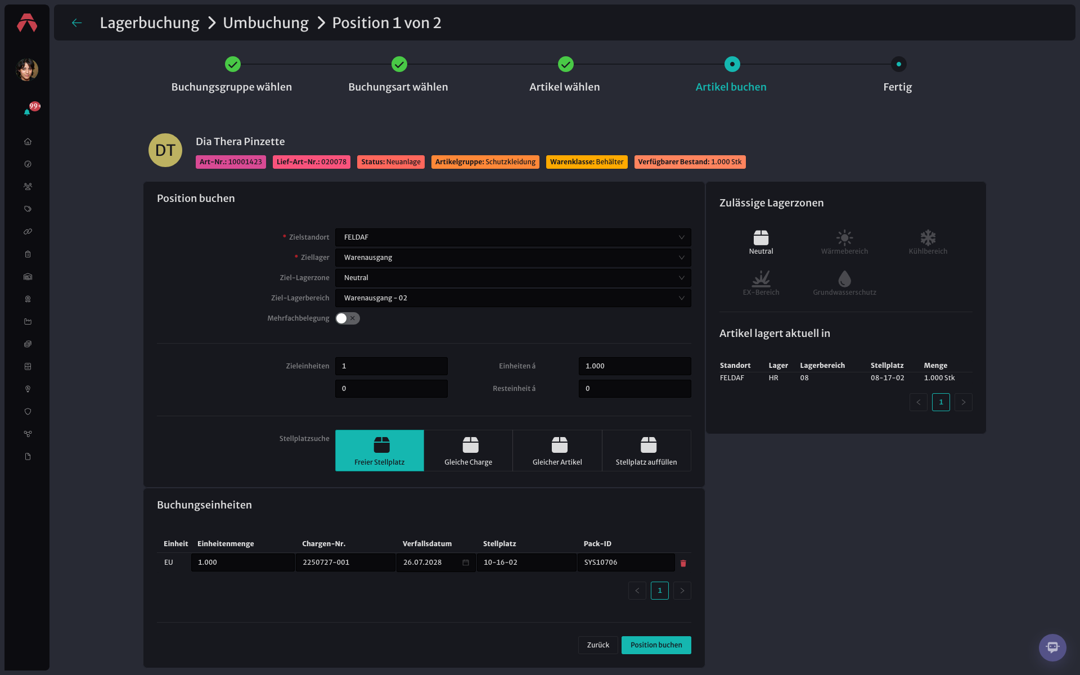Open the network nodes icon in sidebar

point(28,434)
